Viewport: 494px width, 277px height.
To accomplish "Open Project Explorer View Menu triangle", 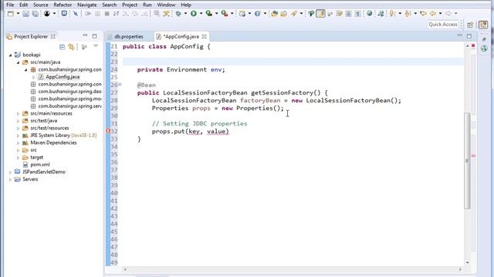I will click(96, 46).
